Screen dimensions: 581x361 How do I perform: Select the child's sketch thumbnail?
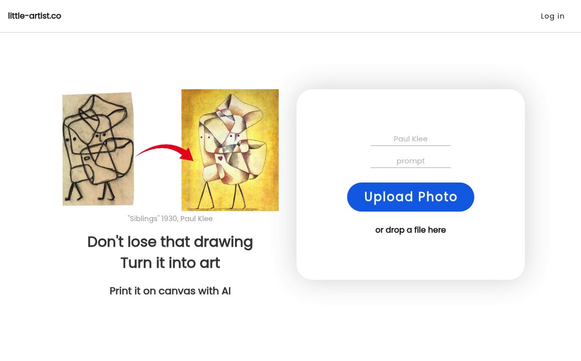click(98, 148)
